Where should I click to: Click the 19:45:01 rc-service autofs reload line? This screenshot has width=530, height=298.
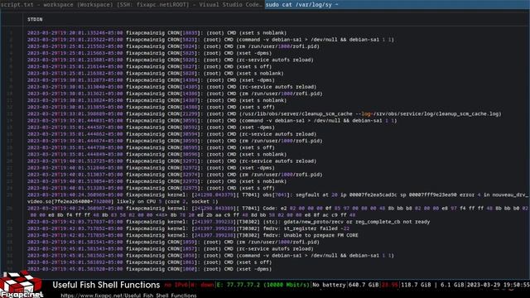(x=171, y=249)
